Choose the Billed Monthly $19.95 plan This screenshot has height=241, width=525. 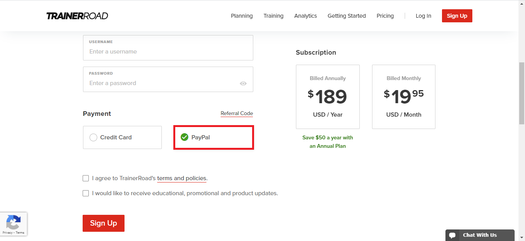[404, 97]
